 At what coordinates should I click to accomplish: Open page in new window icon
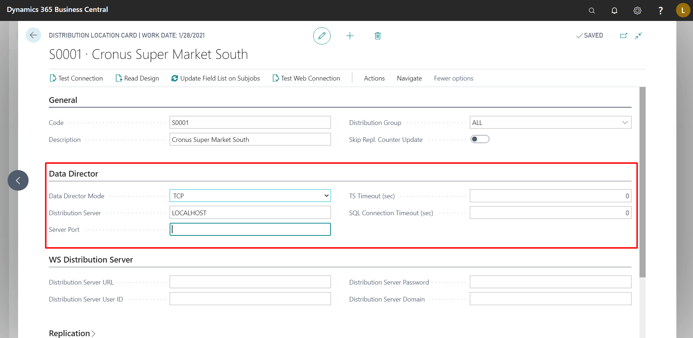(624, 35)
